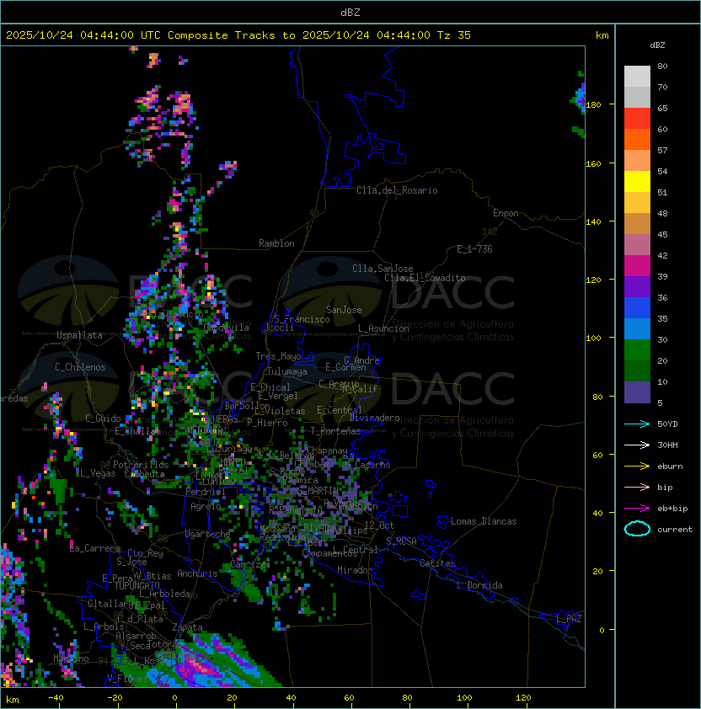
Task: Click the 'Mirador' map label
Action: point(356,570)
